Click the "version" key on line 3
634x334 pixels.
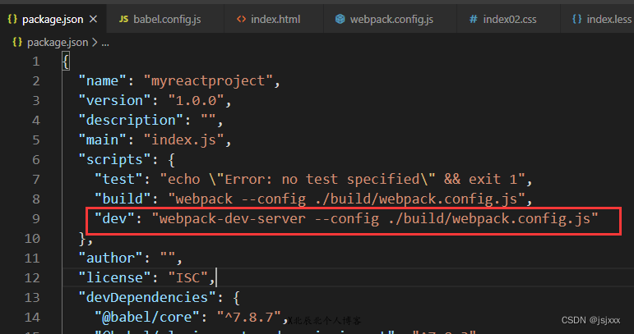pyautogui.click(x=115, y=100)
